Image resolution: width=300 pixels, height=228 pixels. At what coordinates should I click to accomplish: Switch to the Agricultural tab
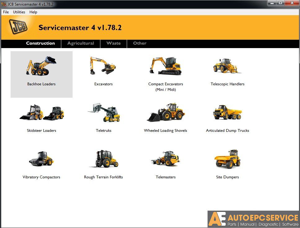pos(81,43)
